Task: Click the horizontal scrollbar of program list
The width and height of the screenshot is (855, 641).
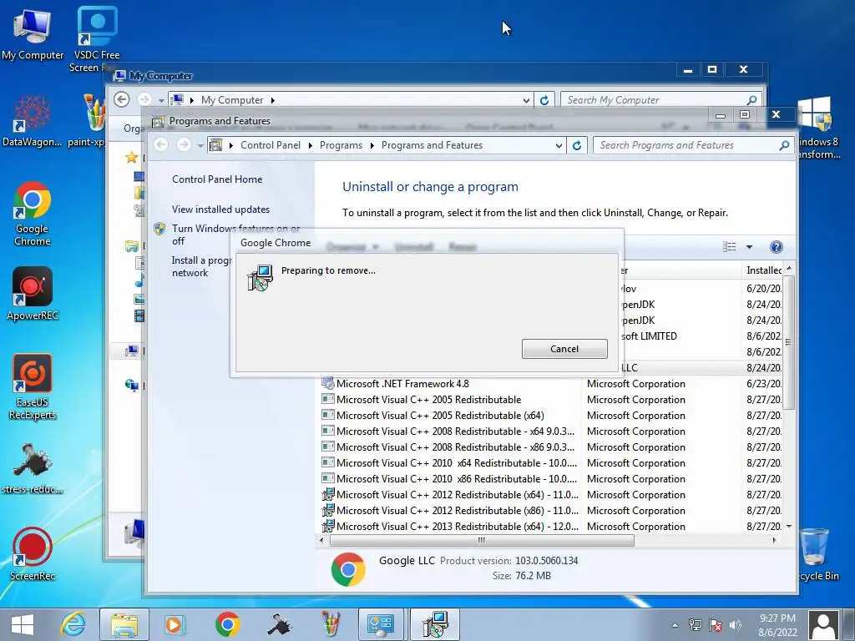Action: click(x=482, y=540)
